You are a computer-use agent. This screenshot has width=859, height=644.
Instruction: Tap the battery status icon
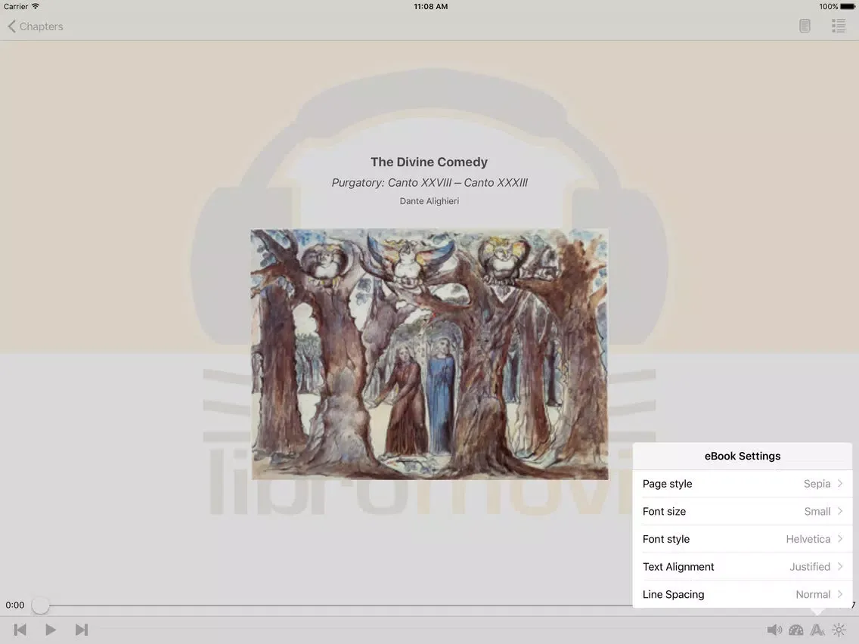click(848, 7)
